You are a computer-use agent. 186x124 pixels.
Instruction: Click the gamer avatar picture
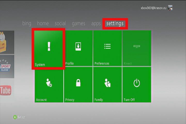170,8
